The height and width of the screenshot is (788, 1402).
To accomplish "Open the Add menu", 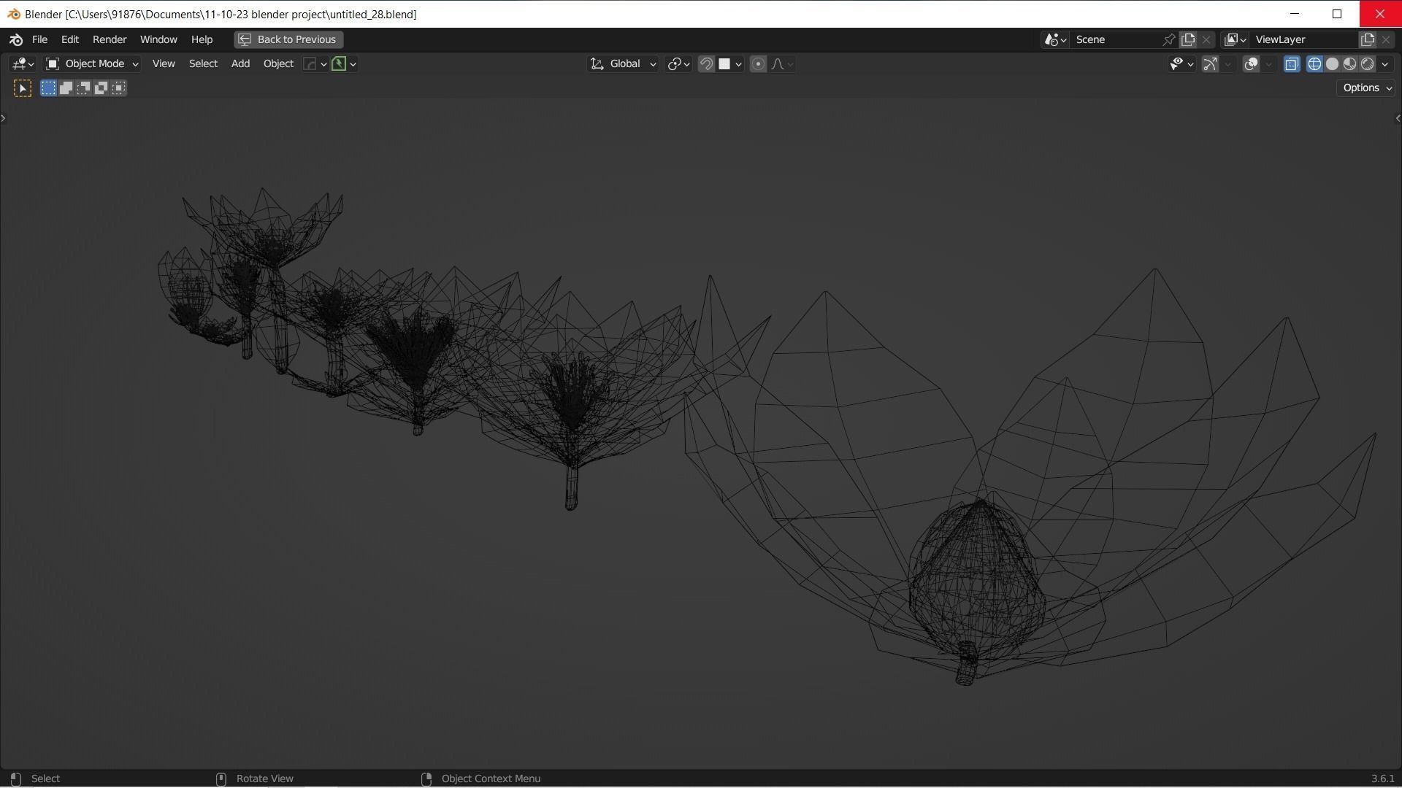I will 240,64.
